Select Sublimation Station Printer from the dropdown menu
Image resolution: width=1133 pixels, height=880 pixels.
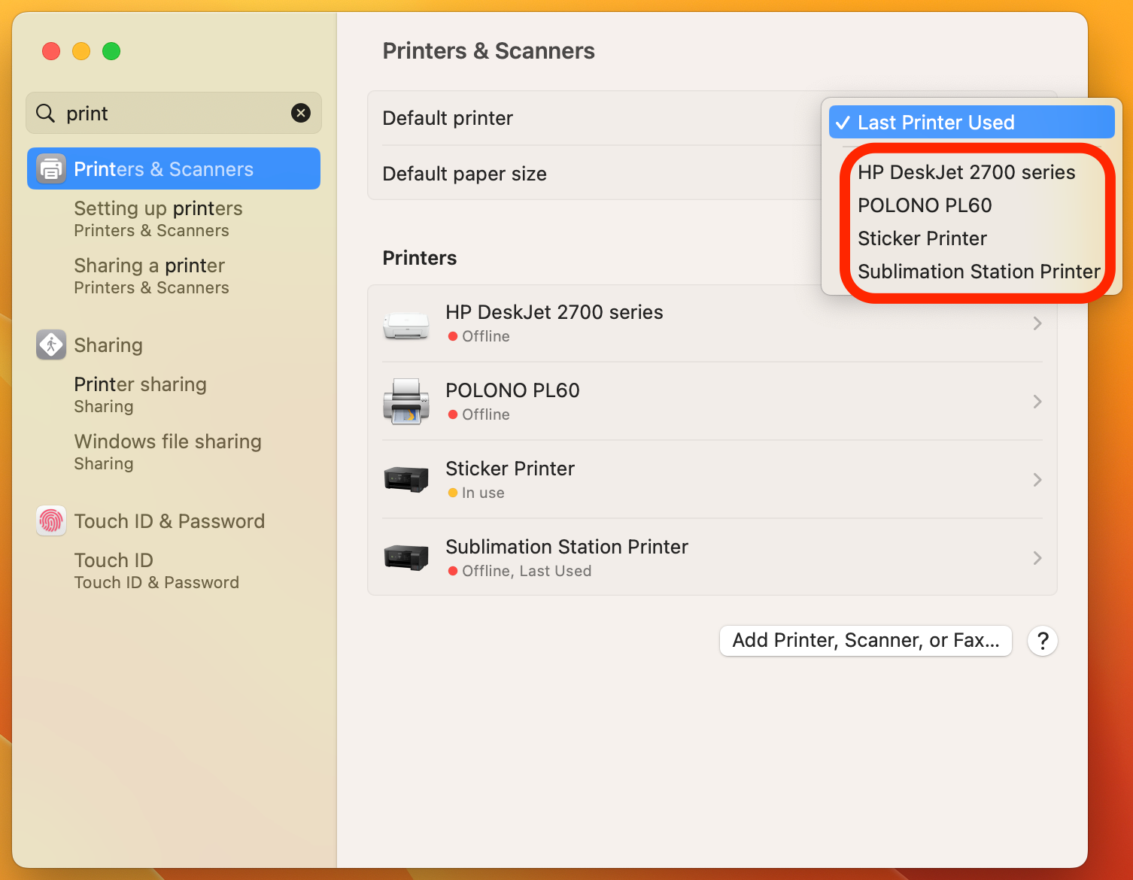click(978, 272)
